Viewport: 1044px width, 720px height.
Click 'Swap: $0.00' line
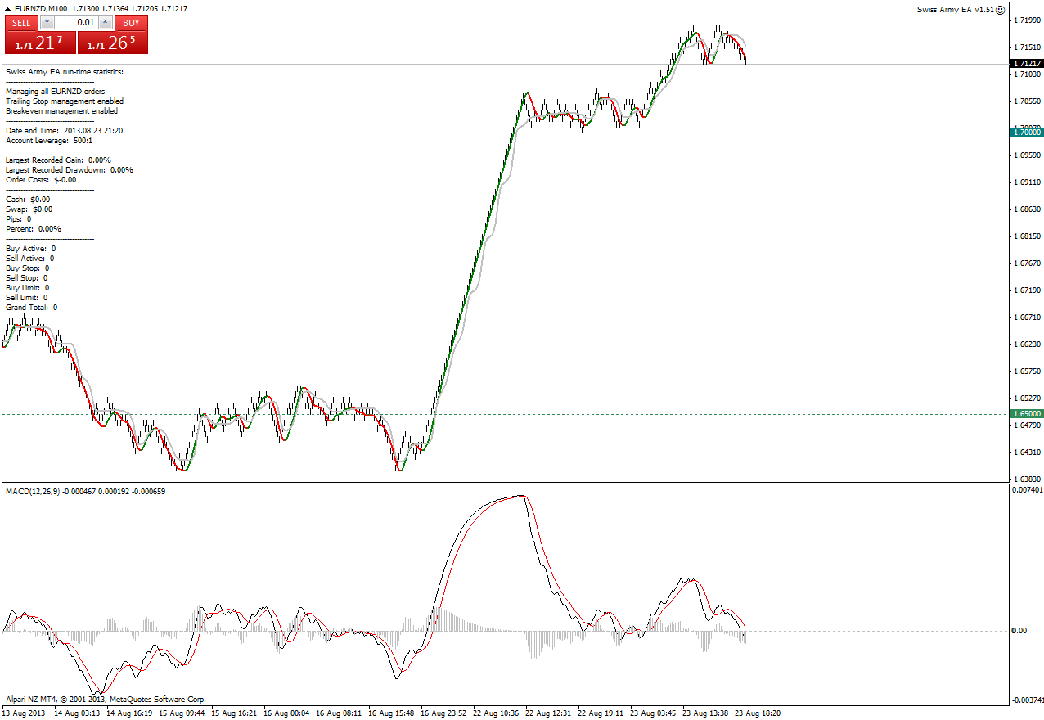tap(29, 209)
